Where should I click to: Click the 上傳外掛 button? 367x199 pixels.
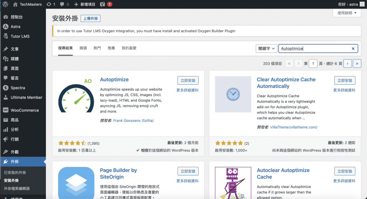(91, 19)
